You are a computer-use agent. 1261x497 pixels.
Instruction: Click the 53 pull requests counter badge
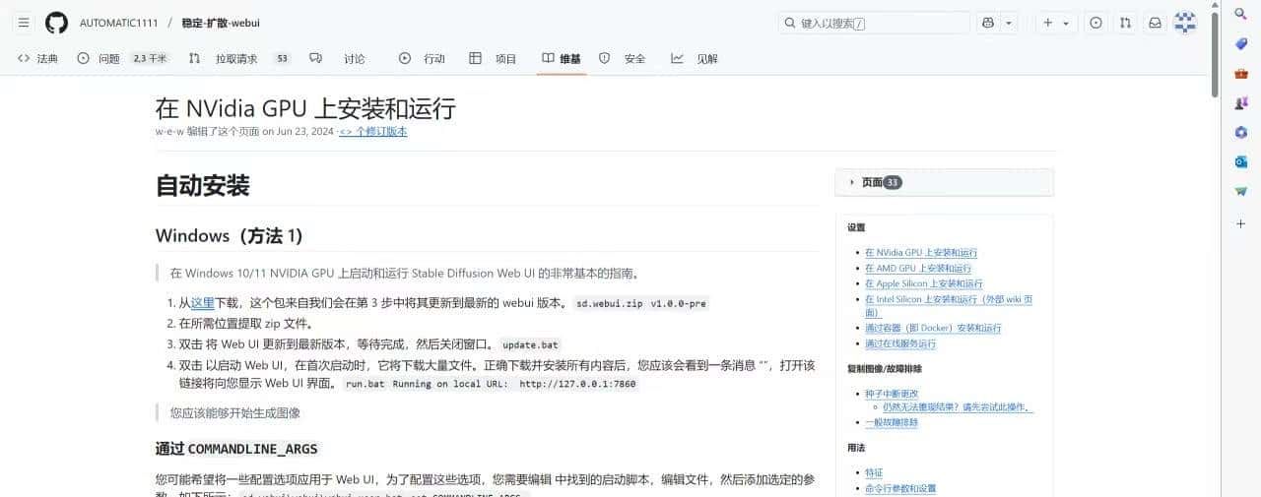click(x=282, y=59)
